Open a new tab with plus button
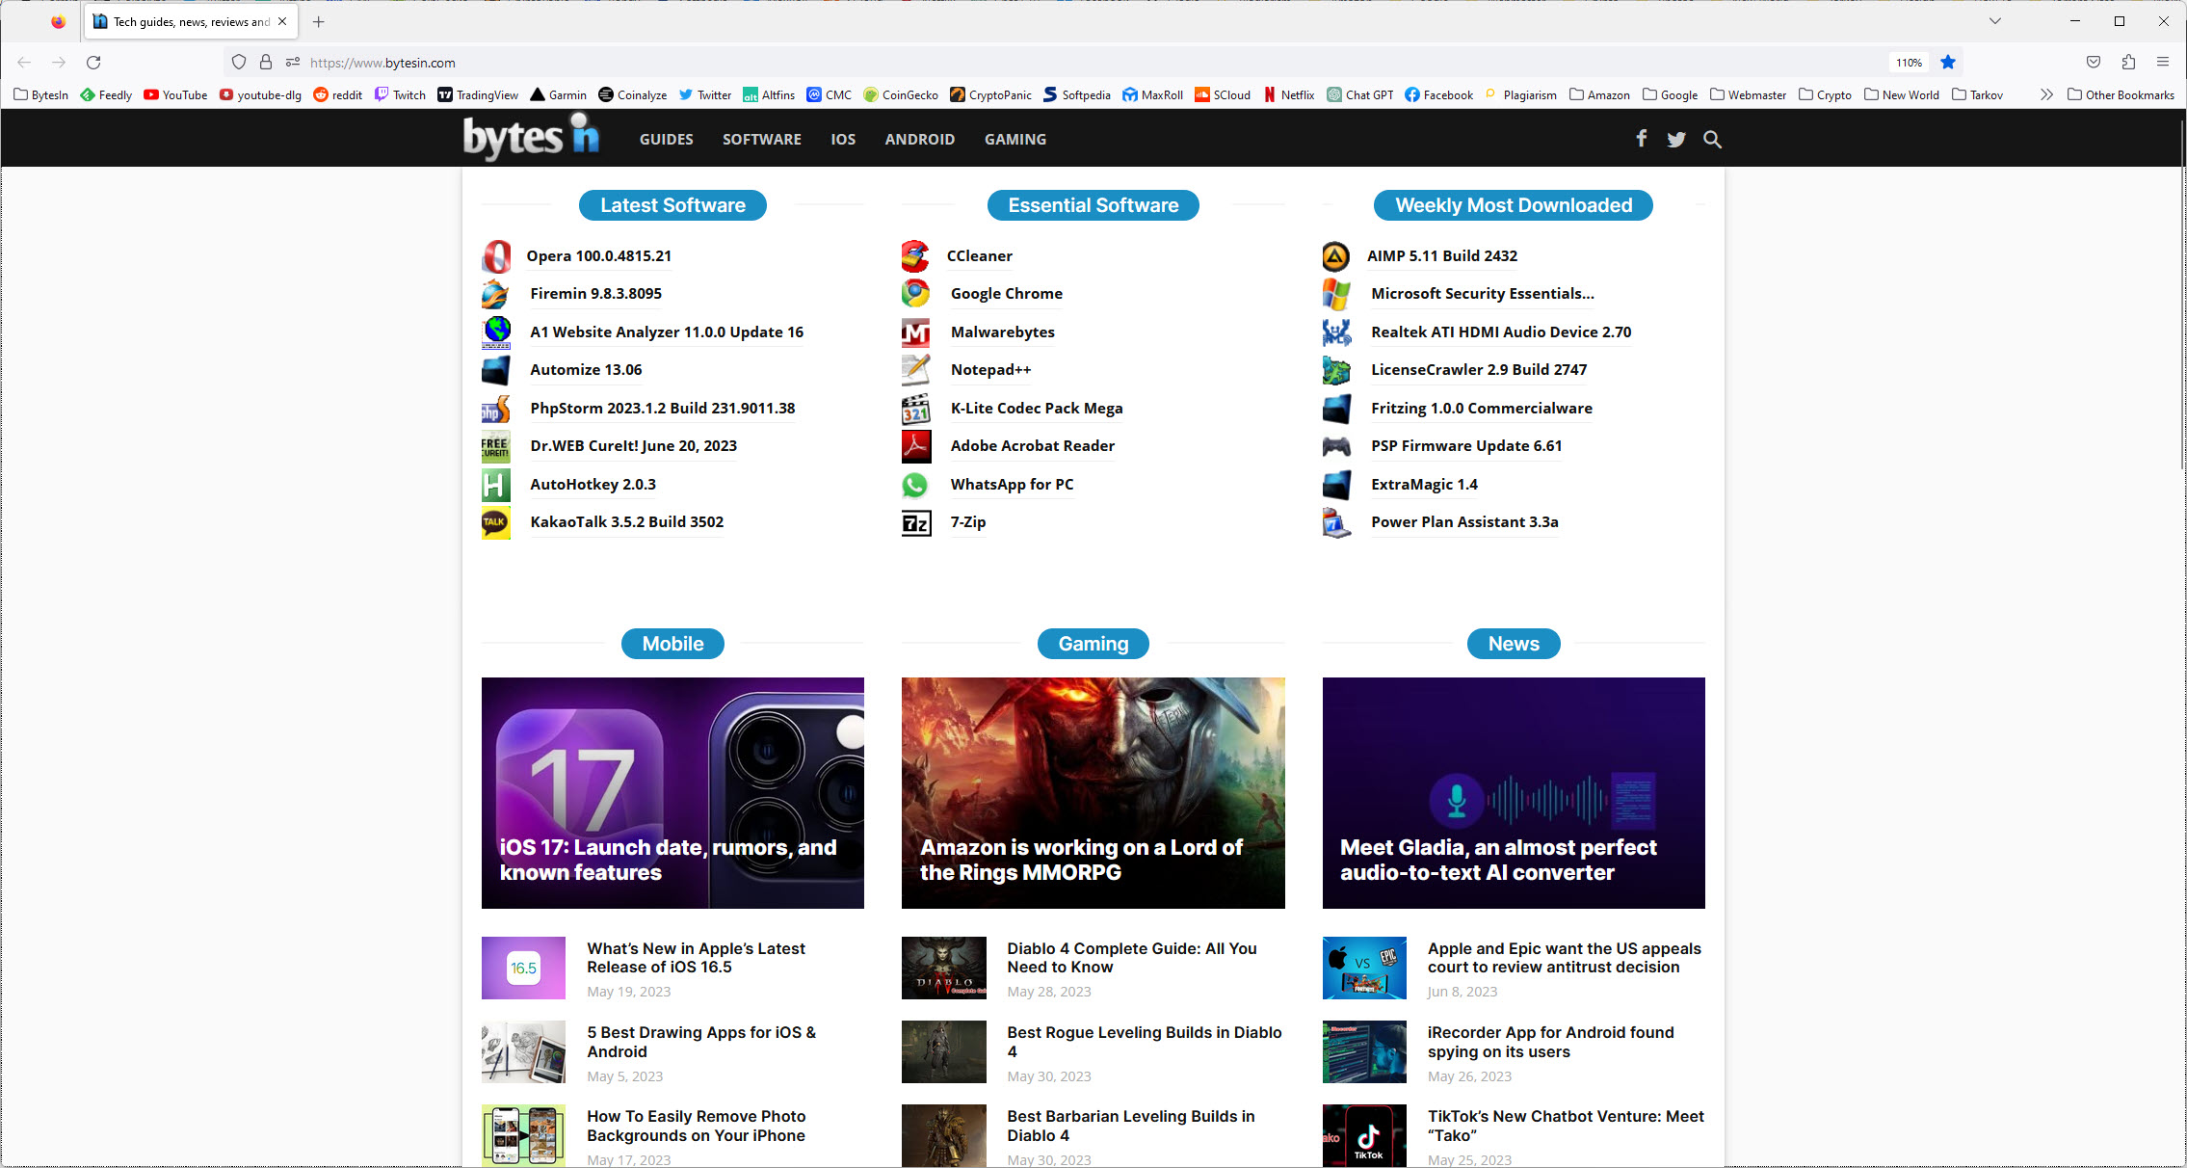Image resolution: width=2187 pixels, height=1168 pixels. (319, 21)
